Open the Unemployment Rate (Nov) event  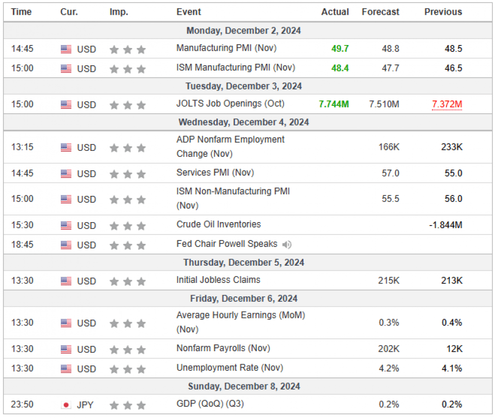230,368
